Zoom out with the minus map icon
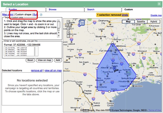Image resolution: width=163 pixels, height=113 pixels. (68, 36)
